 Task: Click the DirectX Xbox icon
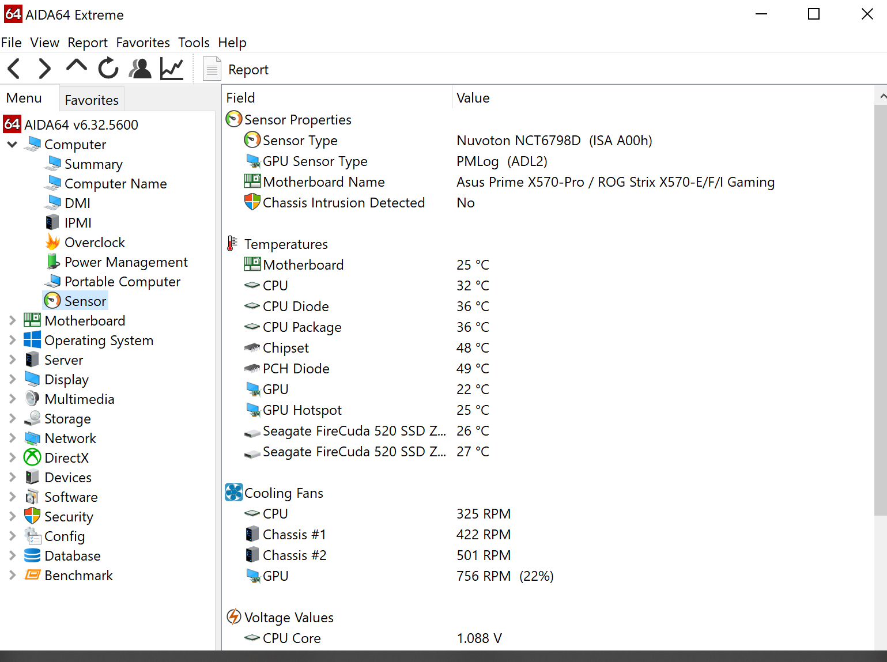[32, 457]
